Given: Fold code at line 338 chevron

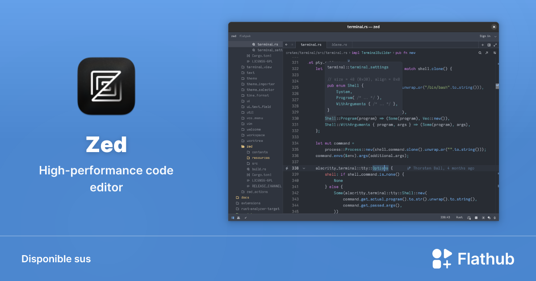Looking at the screenshot, I should click(304, 168).
